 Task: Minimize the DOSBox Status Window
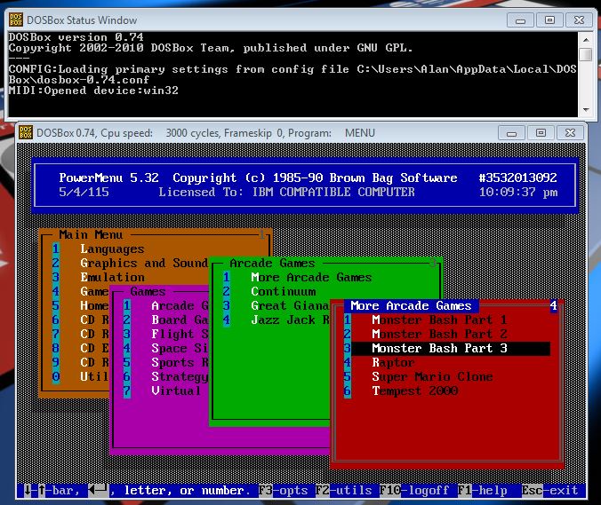(520, 20)
